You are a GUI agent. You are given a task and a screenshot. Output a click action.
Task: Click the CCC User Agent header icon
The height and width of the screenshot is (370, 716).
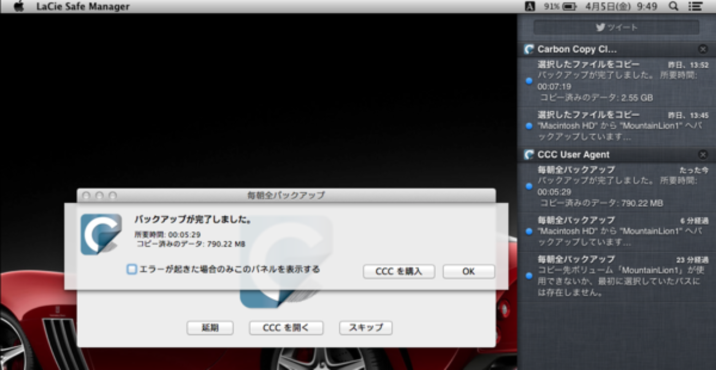529,155
